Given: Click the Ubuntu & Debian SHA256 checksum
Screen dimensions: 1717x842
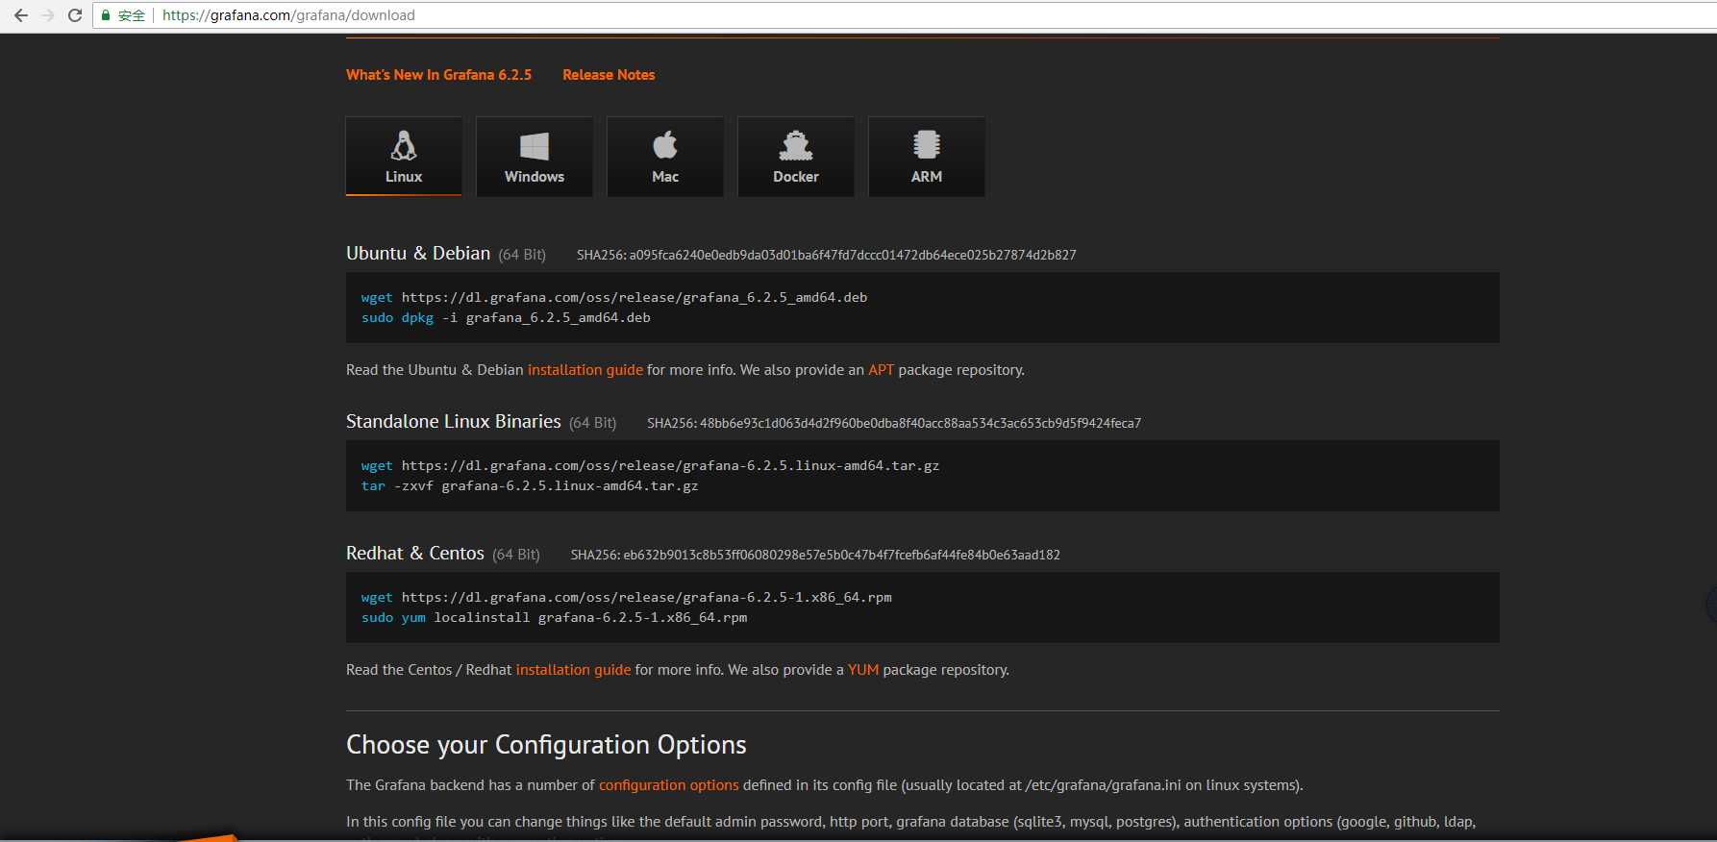Looking at the screenshot, I should pos(826,255).
